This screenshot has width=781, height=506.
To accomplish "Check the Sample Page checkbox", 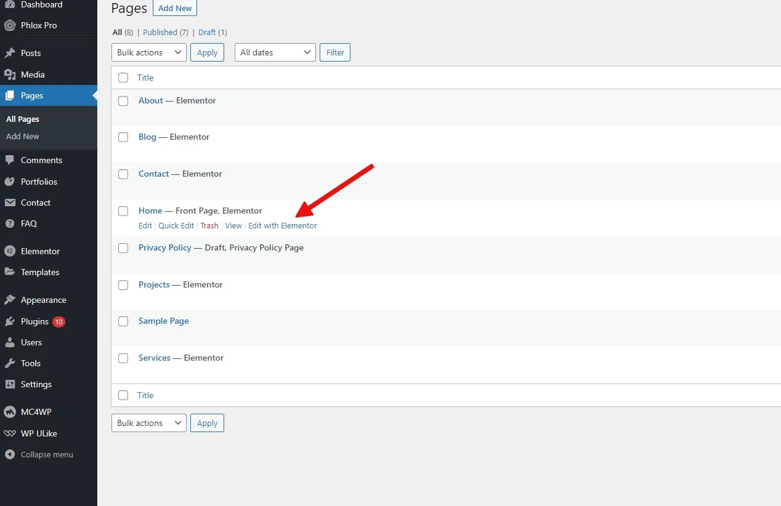I will click(x=123, y=321).
